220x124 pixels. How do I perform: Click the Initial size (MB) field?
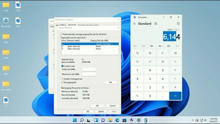[x=89, y=69]
